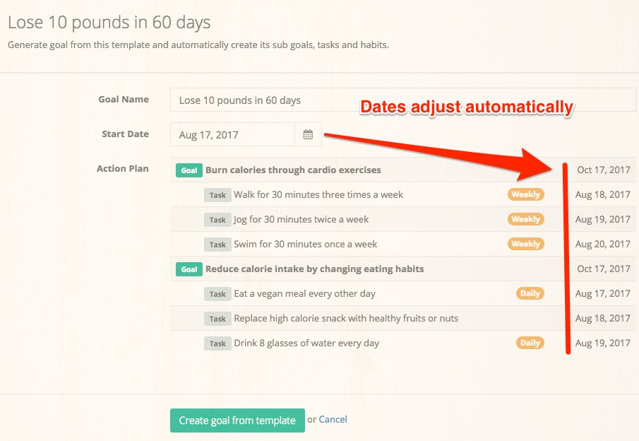Click the Daily tag on the vegan meal task
639x441 pixels.
pyautogui.click(x=530, y=293)
